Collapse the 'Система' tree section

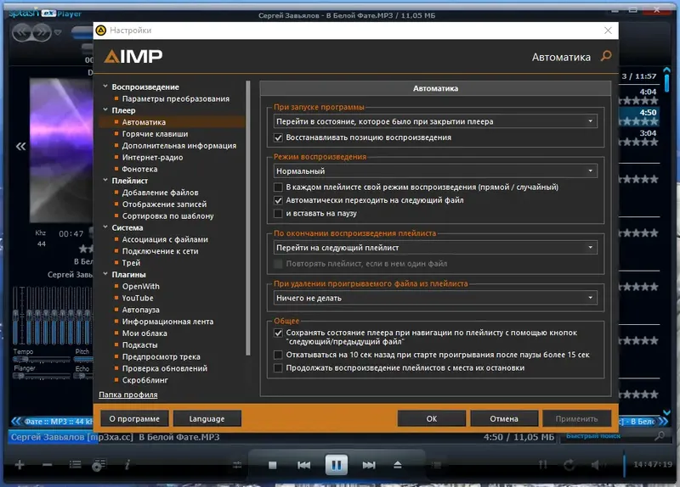(105, 227)
